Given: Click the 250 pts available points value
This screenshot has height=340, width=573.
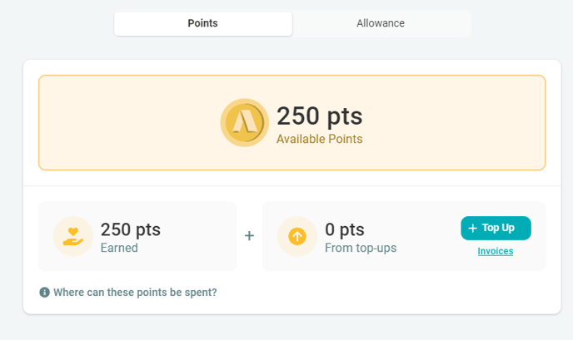Looking at the screenshot, I should [x=320, y=116].
